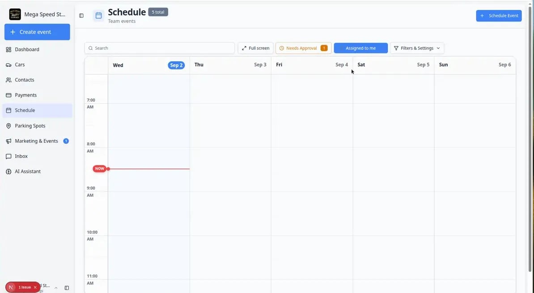Image resolution: width=534 pixels, height=293 pixels.
Task: Click the Full screen button
Action: tap(255, 48)
